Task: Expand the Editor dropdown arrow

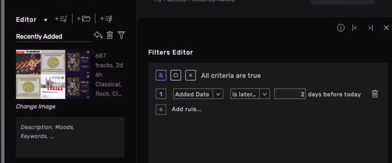Action: tap(45, 20)
